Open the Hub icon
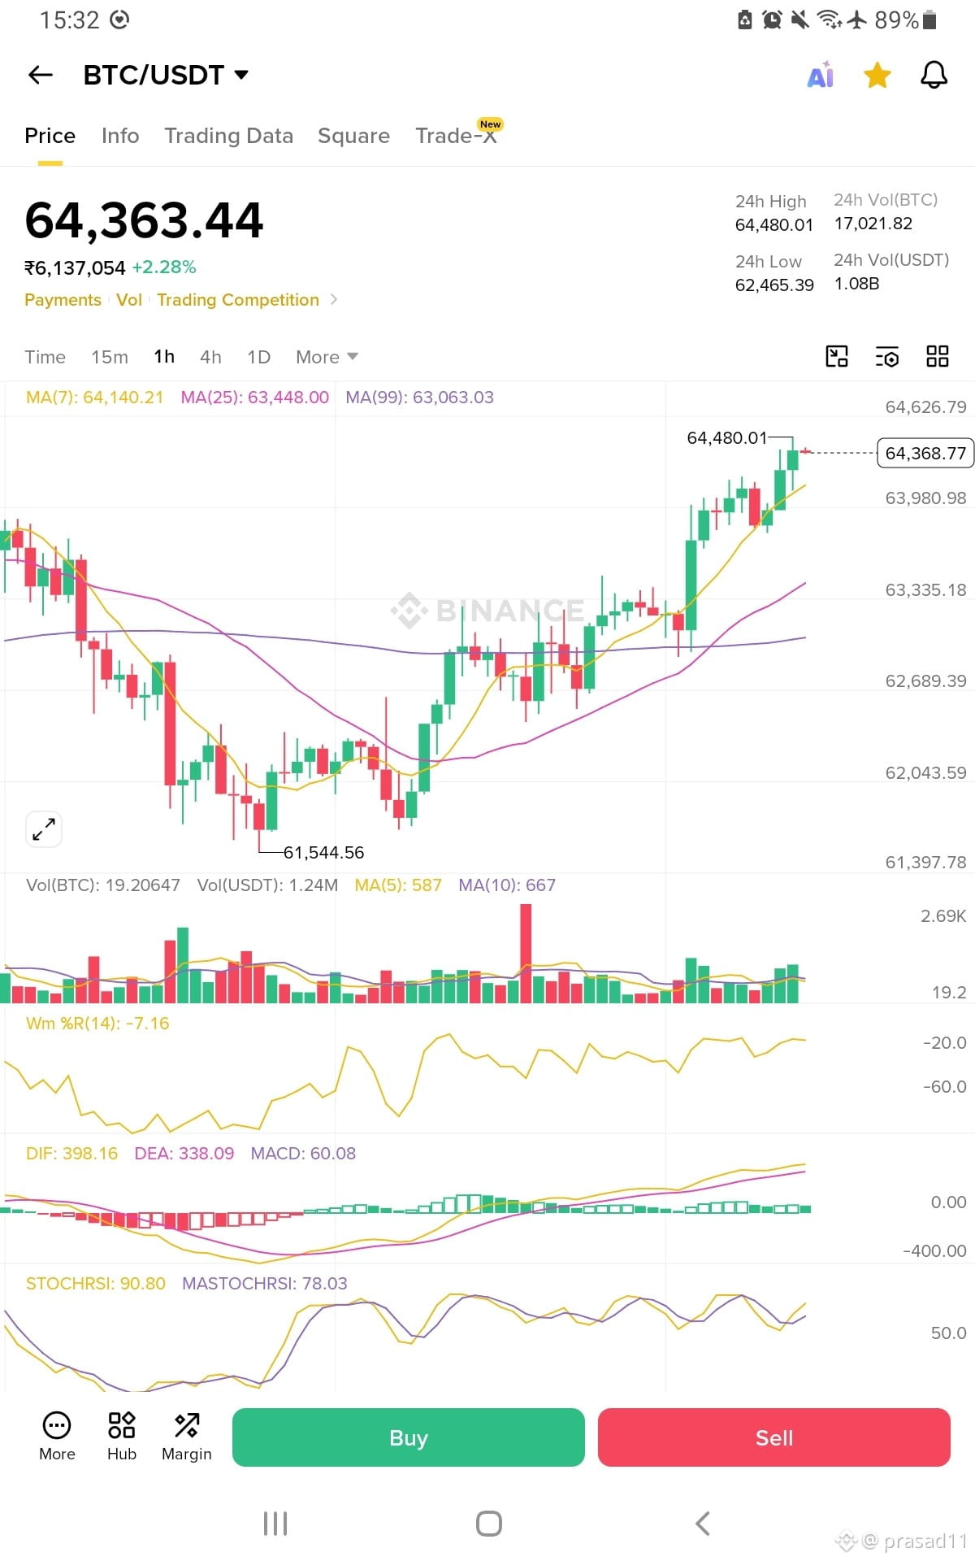 (x=122, y=1437)
